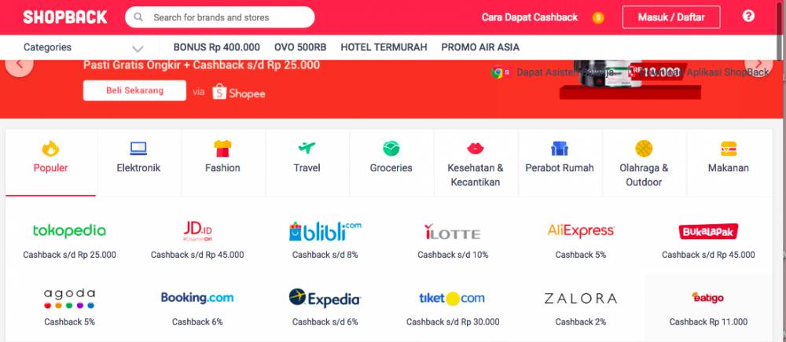
Task: Go to previous banner slide arrow
Action: click(20, 64)
